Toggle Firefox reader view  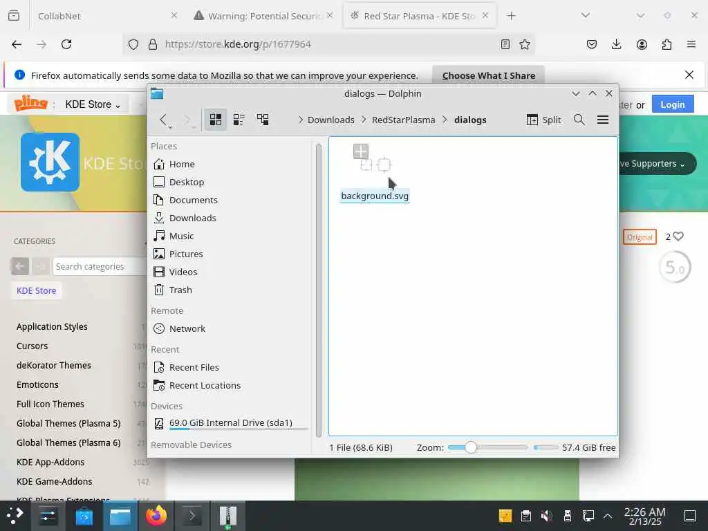tap(505, 44)
